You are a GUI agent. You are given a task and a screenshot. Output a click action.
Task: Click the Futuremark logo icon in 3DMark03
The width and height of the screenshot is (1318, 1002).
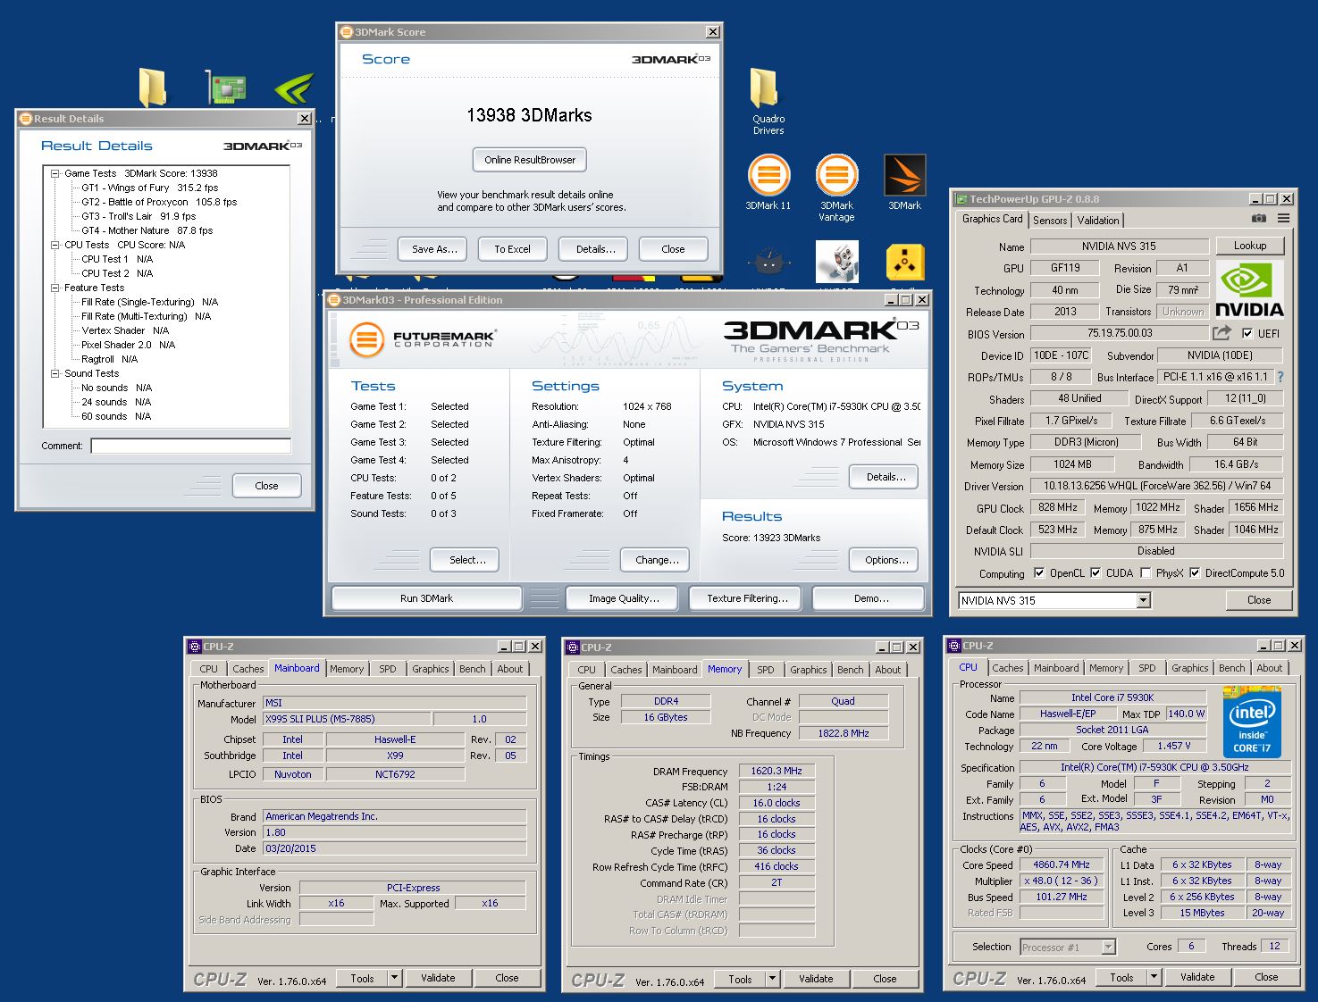click(365, 340)
